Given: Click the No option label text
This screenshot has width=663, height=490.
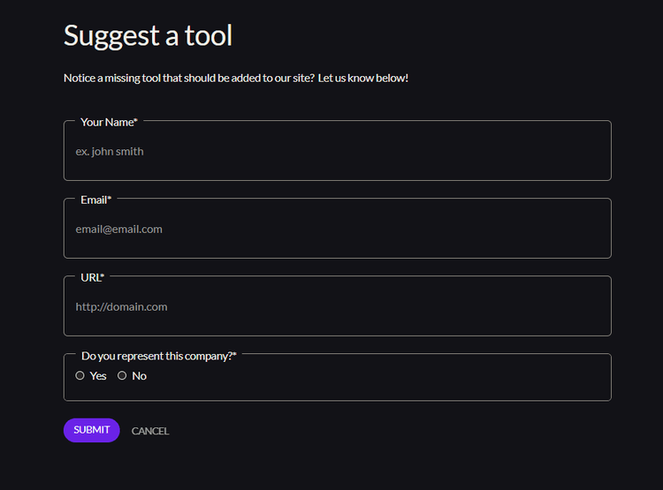Looking at the screenshot, I should [x=139, y=376].
